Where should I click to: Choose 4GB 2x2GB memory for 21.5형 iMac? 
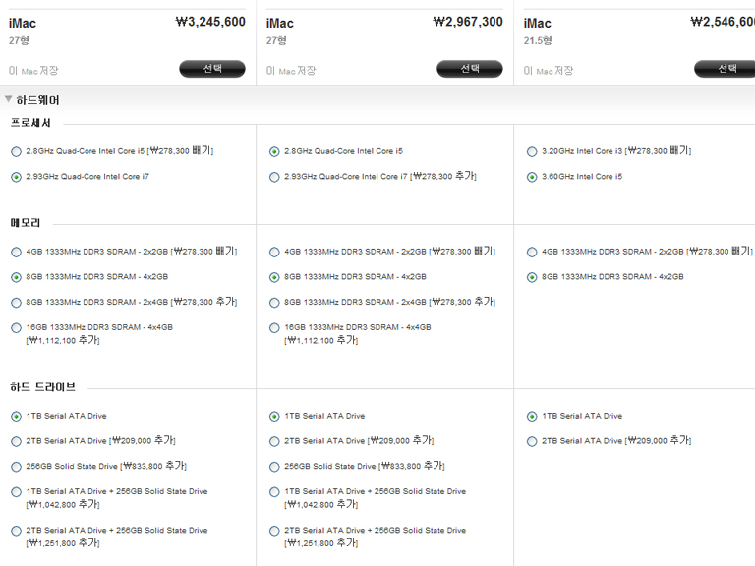[x=532, y=253]
